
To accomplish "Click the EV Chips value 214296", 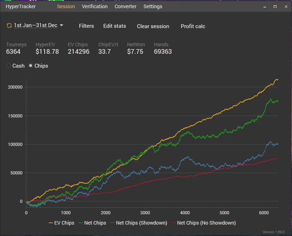I will [78, 52].
